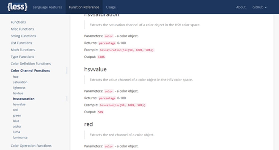
Task: Jump to luminance function link
Action: point(20,137)
